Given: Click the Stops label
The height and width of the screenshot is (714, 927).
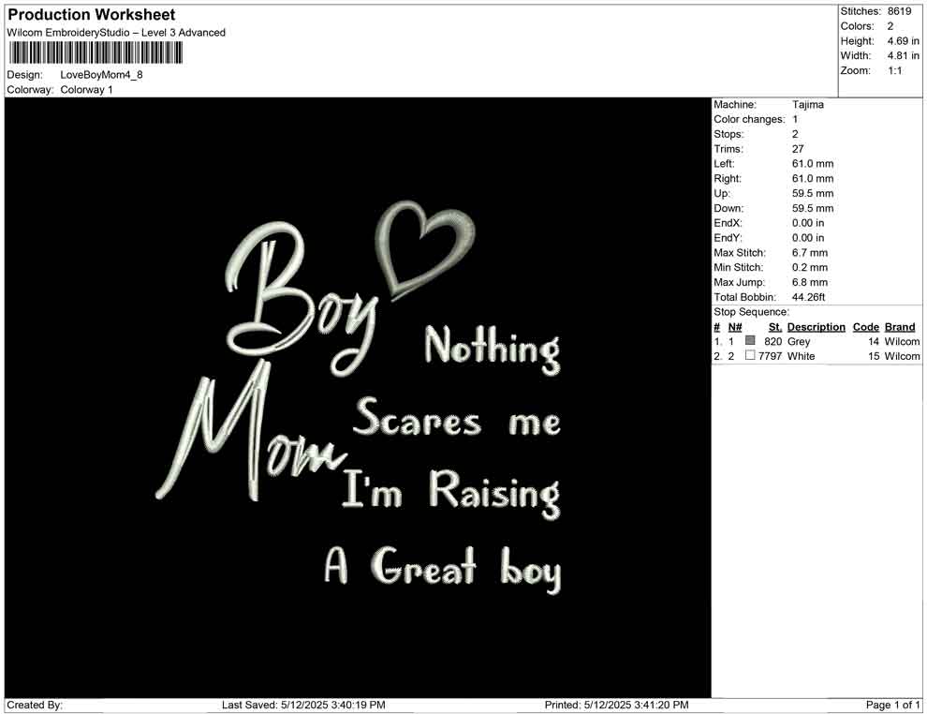Looking at the screenshot, I should [x=728, y=134].
